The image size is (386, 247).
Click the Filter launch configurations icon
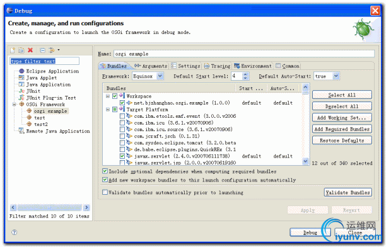(x=52, y=50)
